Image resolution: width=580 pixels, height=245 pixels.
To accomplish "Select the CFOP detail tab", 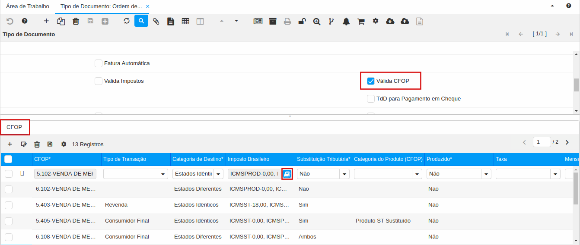I will pos(15,127).
